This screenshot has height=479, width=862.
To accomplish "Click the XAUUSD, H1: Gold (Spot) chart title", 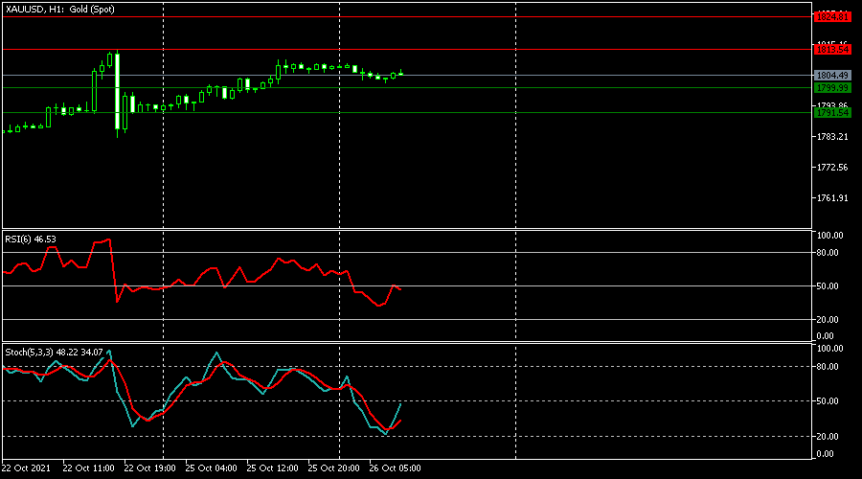I will (60, 10).
